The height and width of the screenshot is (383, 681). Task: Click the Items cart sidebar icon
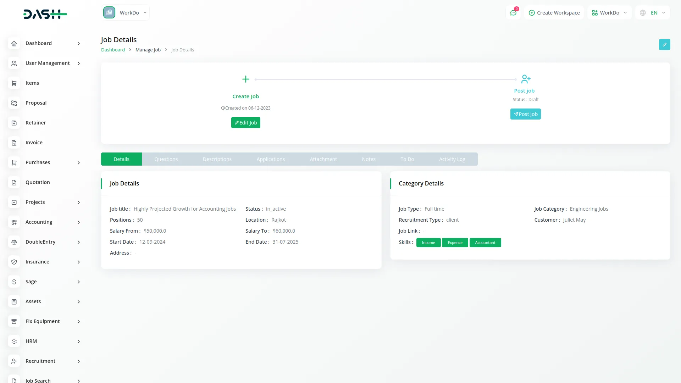(14, 83)
